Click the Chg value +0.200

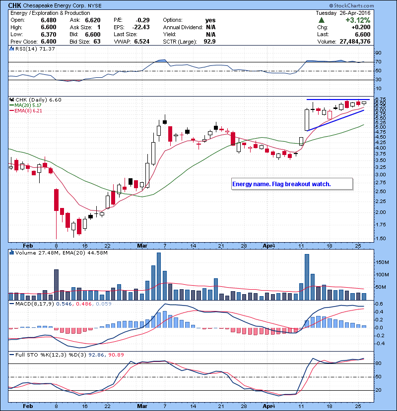[x=361, y=27]
